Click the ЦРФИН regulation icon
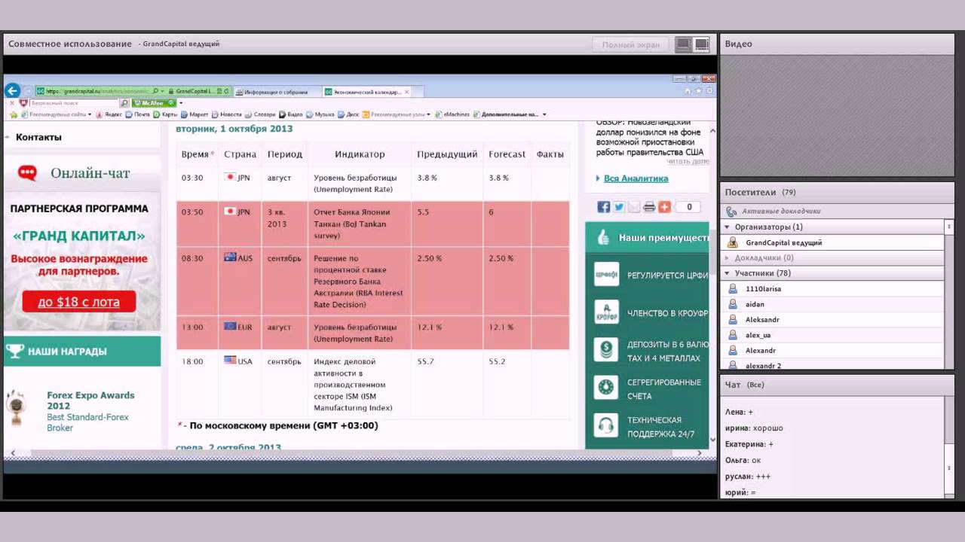This screenshot has height=542, width=965. coord(606,274)
